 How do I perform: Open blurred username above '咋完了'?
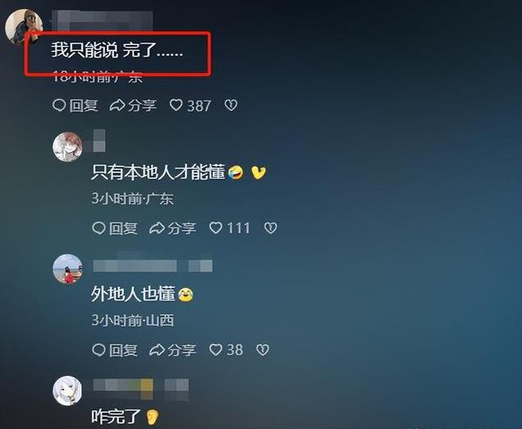click(x=140, y=386)
